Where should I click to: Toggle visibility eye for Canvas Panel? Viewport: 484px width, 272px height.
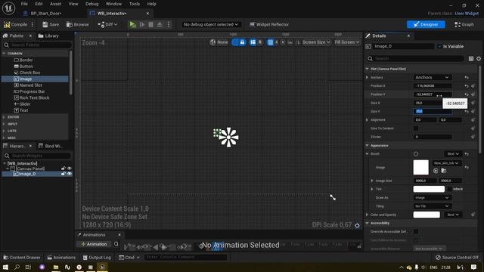coord(69,168)
